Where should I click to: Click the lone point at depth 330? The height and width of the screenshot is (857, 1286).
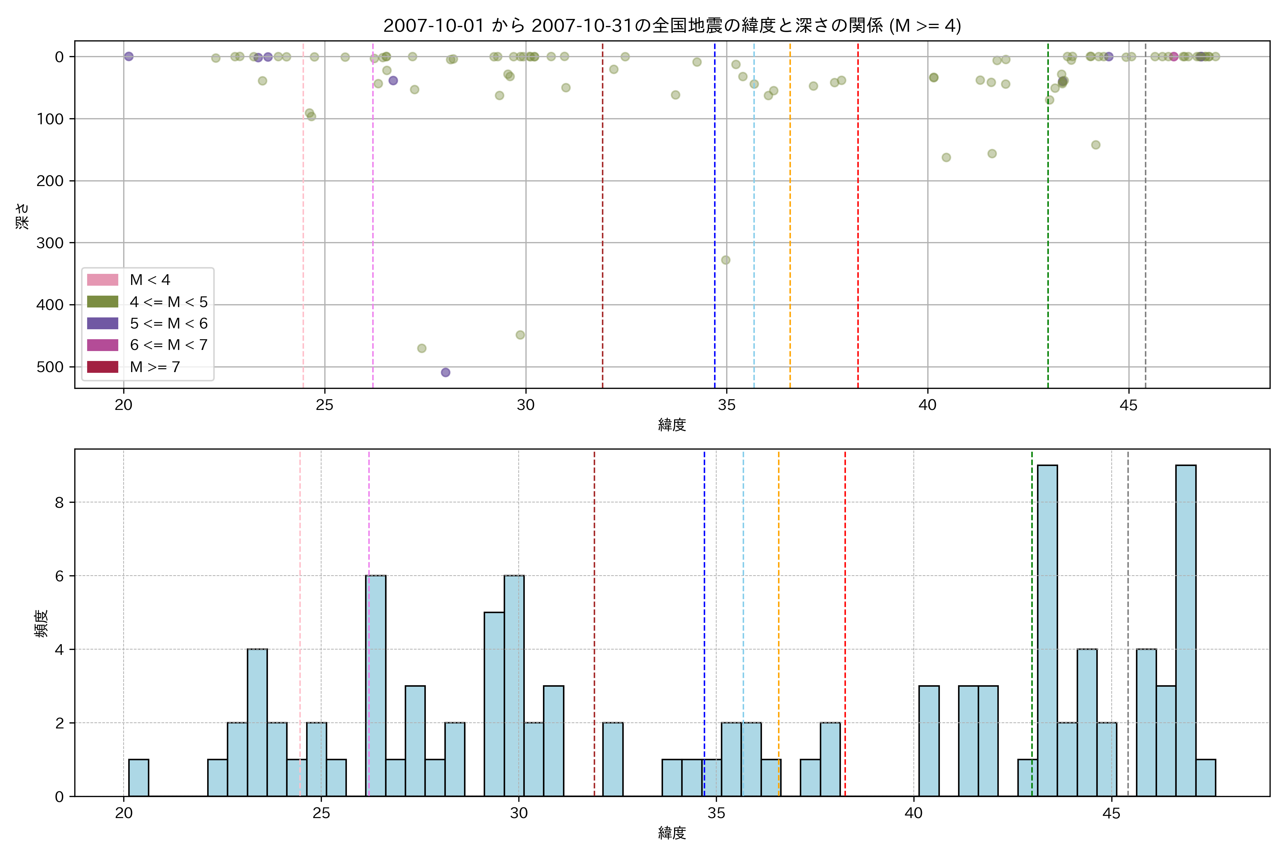pyautogui.click(x=726, y=260)
